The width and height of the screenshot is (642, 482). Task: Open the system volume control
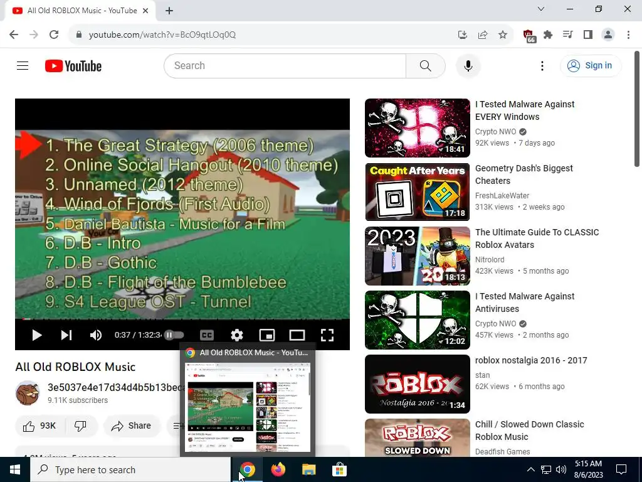coord(561,469)
